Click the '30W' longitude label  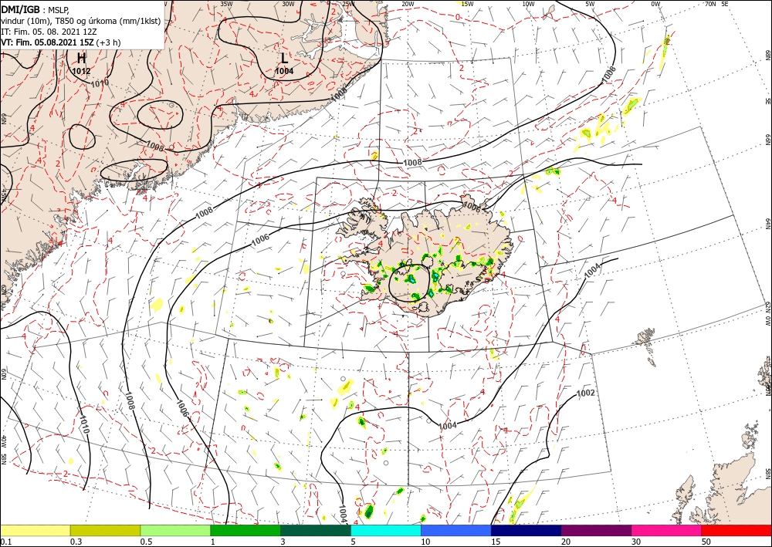point(288,4)
